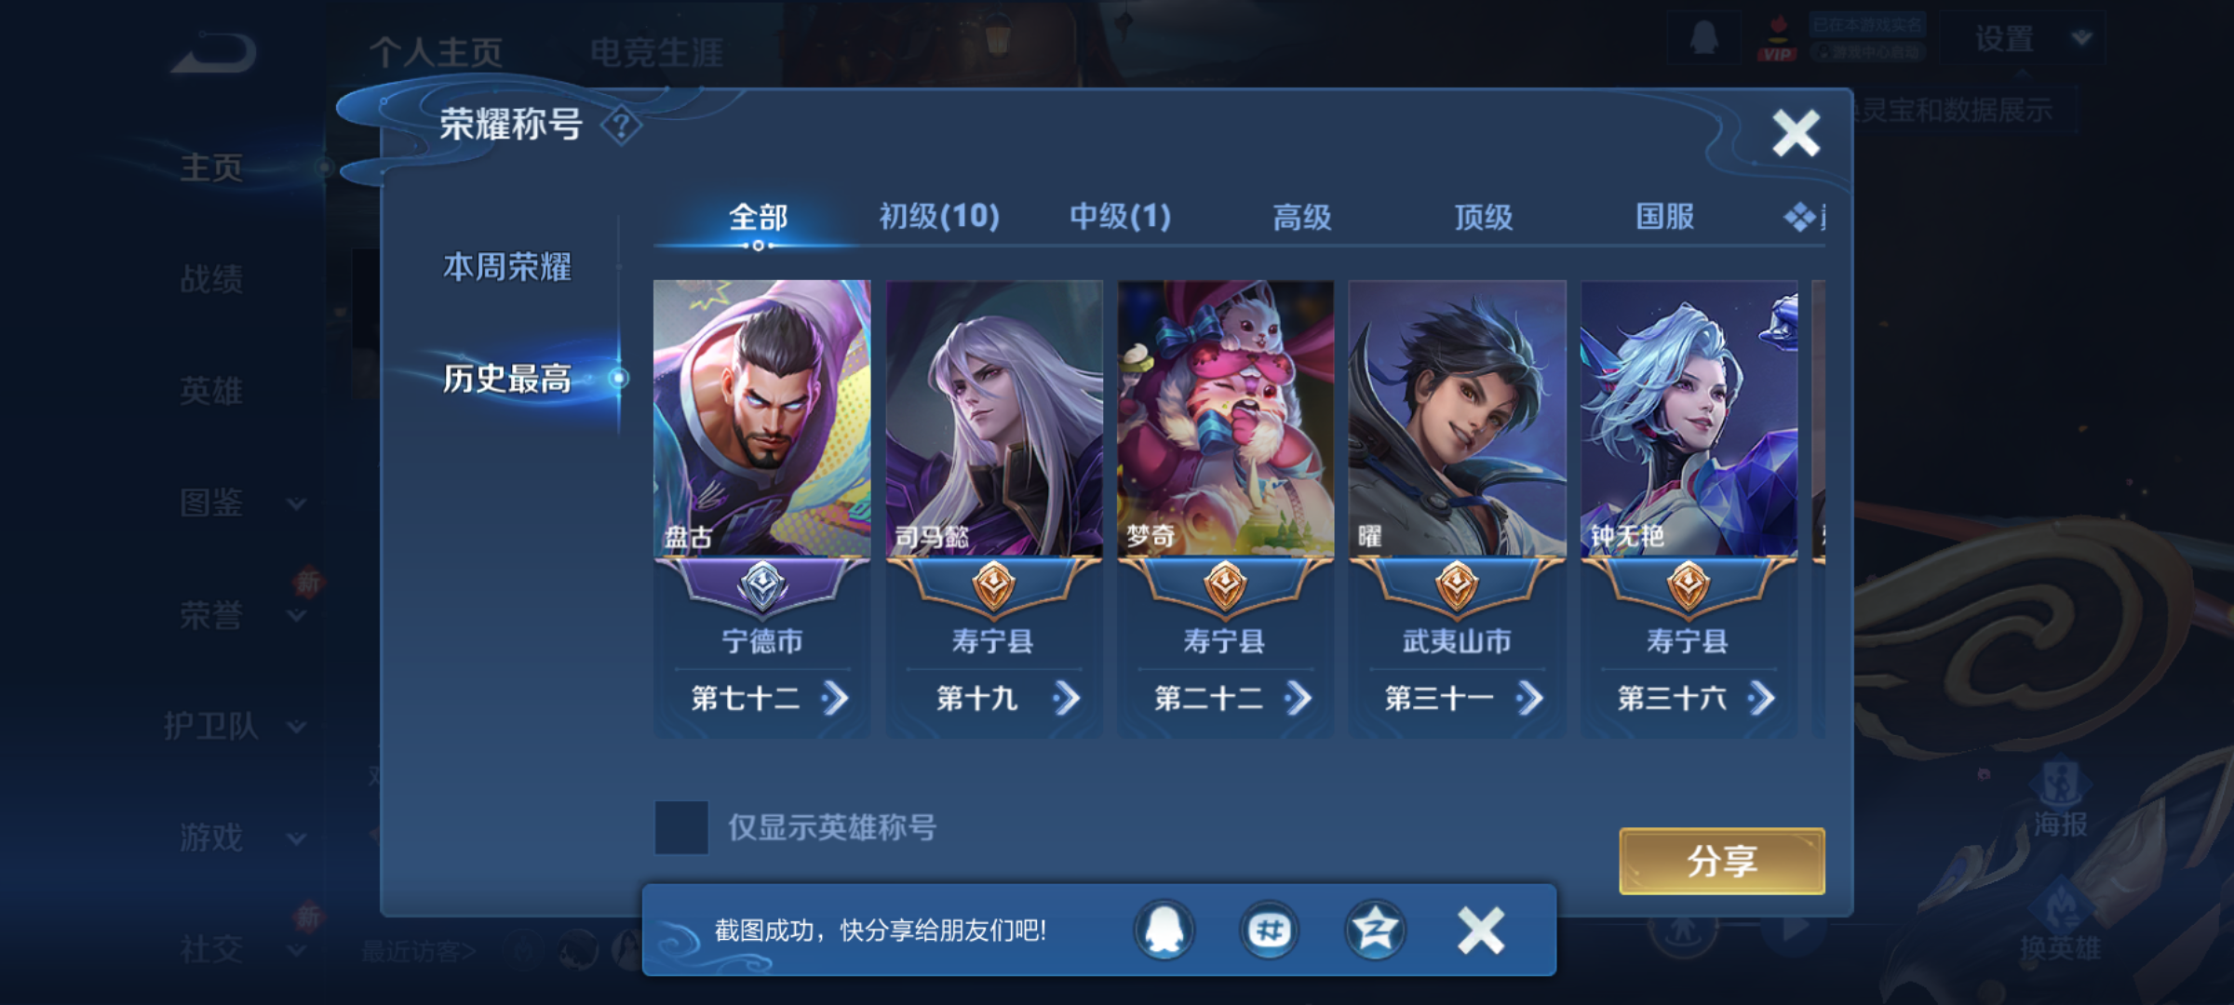Click the help question mark beside 荣耀称号
Viewport: 2234px width, 1005px height.
[x=621, y=125]
